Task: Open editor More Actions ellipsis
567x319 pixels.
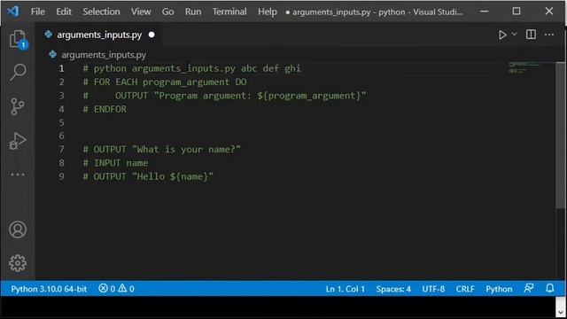Action: pos(549,35)
